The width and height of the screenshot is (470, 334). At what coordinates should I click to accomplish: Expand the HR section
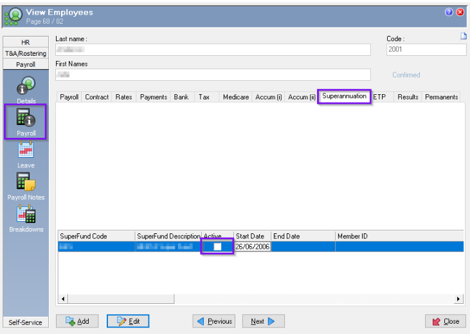pyautogui.click(x=26, y=42)
